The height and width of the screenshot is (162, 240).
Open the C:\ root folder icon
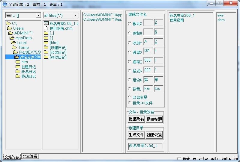pos(8,23)
